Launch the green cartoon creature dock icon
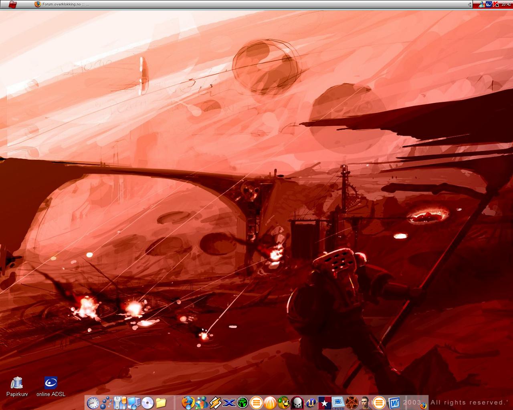 [284, 402]
